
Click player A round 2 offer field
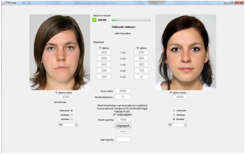104,58
